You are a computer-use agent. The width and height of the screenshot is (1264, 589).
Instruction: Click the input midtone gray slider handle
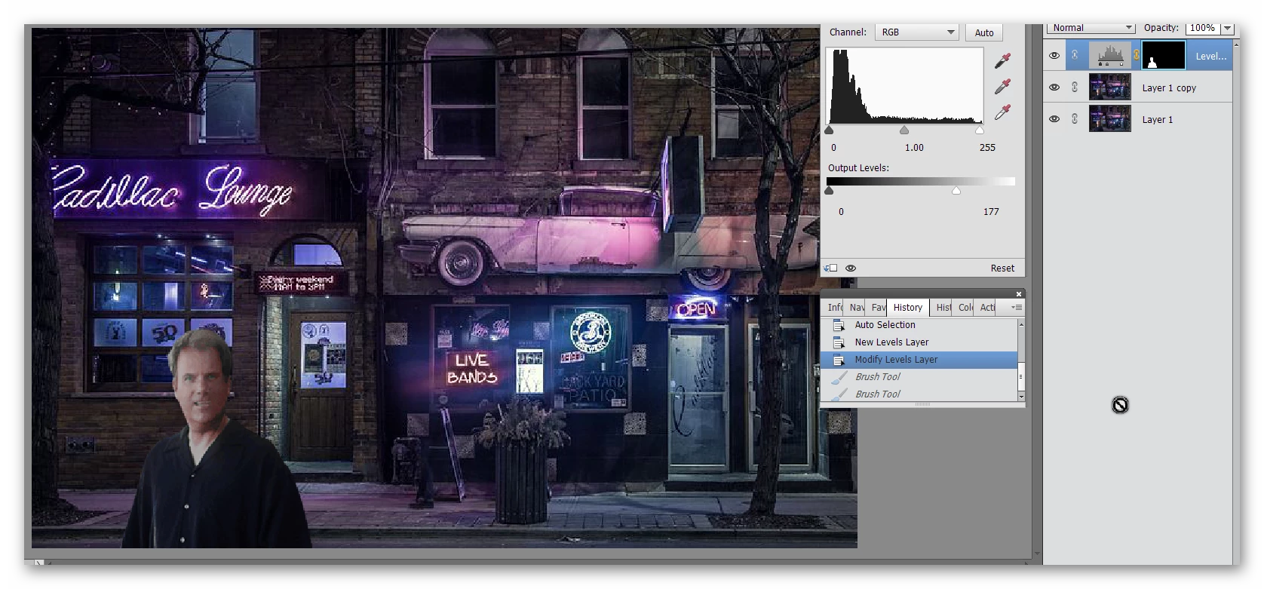point(904,130)
